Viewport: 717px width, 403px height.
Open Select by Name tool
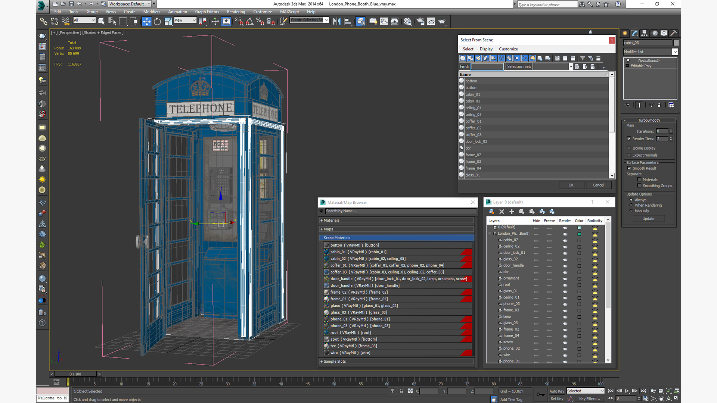coord(112,21)
